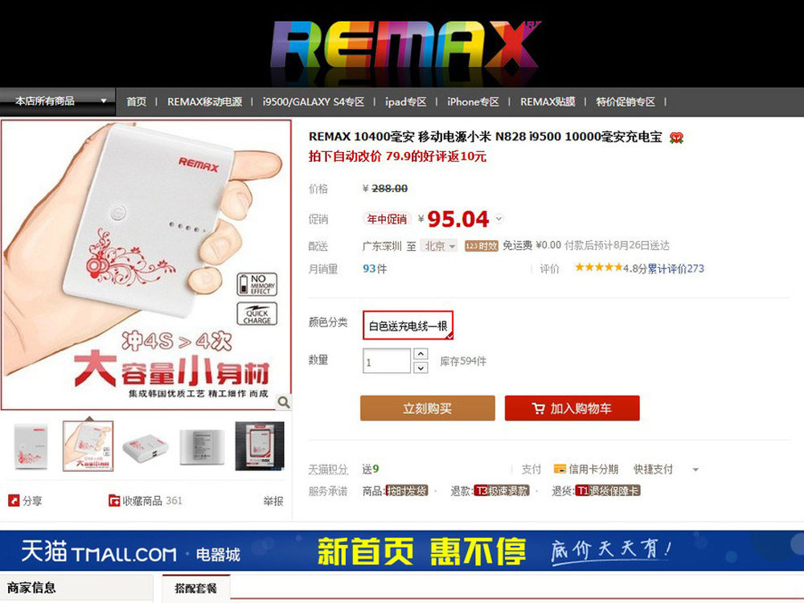Select the black packaging box thumbnail
The width and height of the screenshot is (804, 603).
[x=260, y=446]
